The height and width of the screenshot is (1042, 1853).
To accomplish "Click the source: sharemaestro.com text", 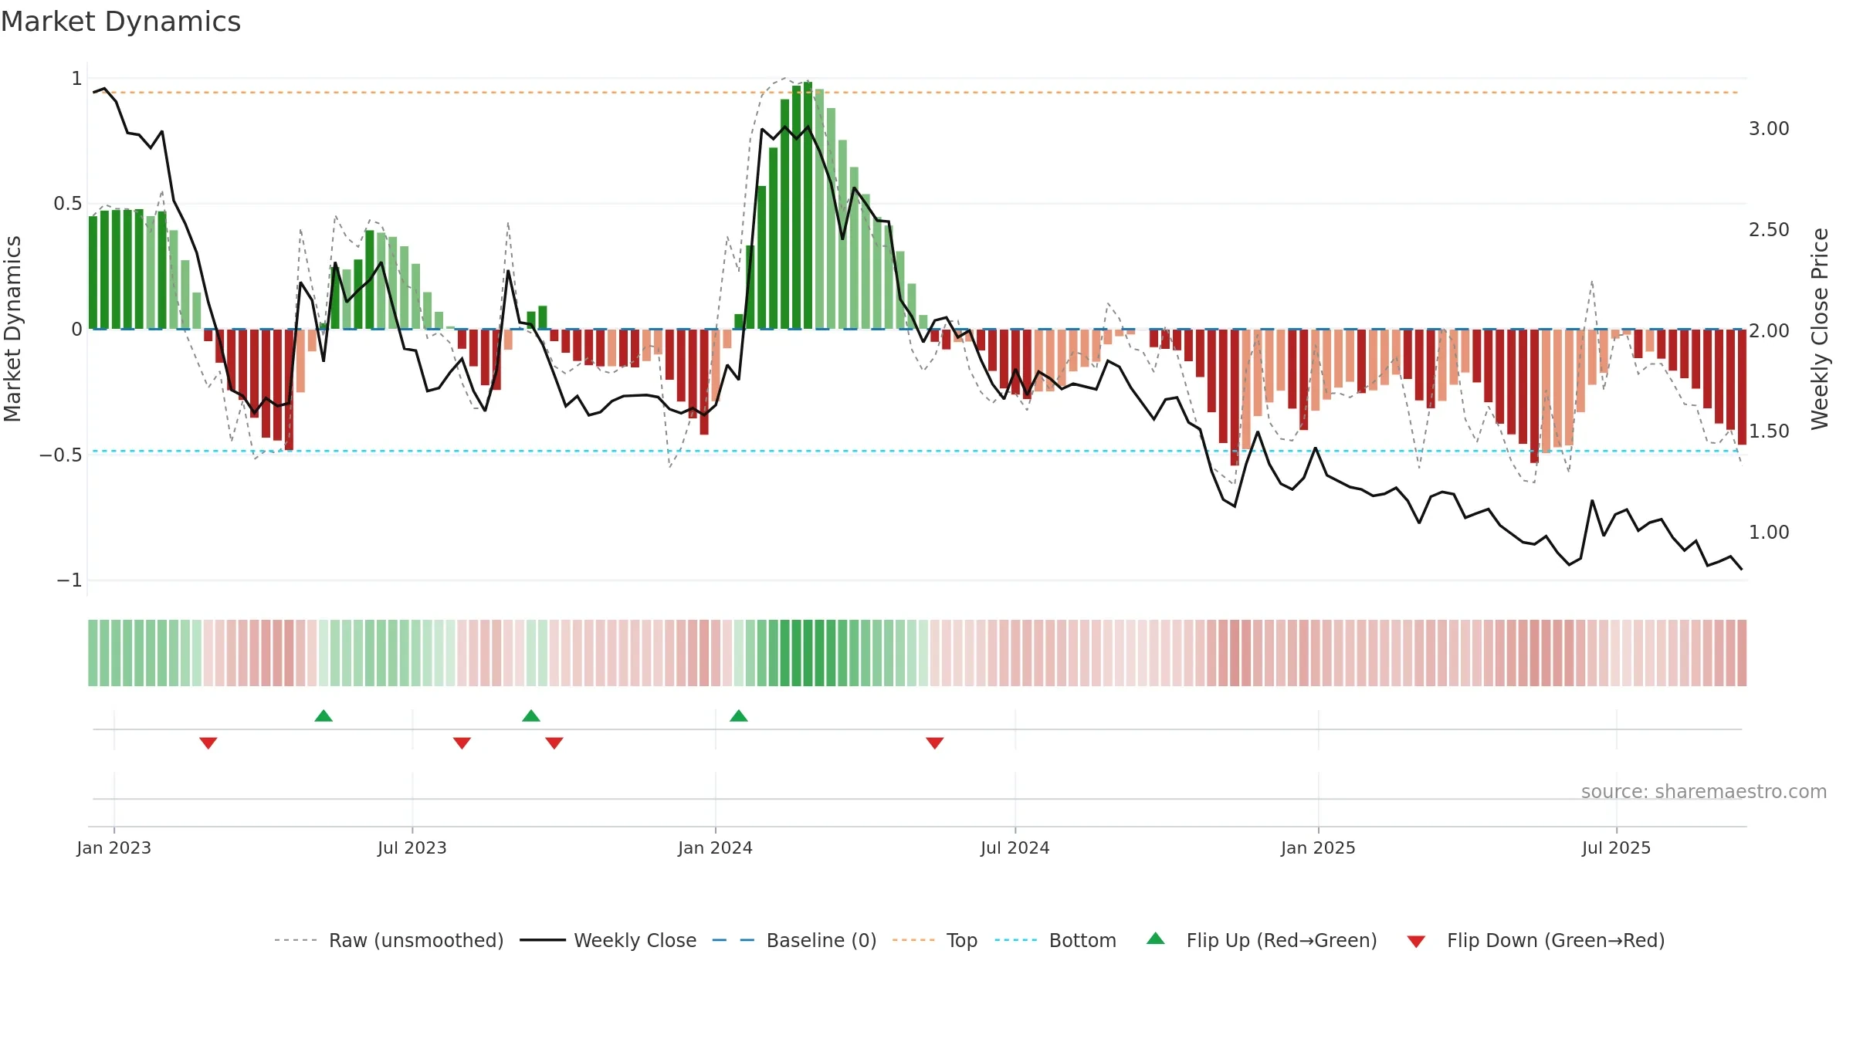I will pyautogui.click(x=1704, y=791).
